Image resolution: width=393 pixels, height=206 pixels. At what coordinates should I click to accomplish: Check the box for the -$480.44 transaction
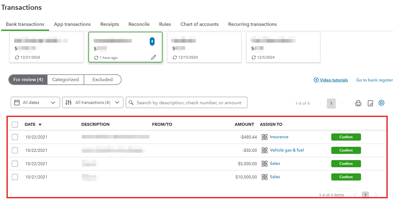pos(15,137)
